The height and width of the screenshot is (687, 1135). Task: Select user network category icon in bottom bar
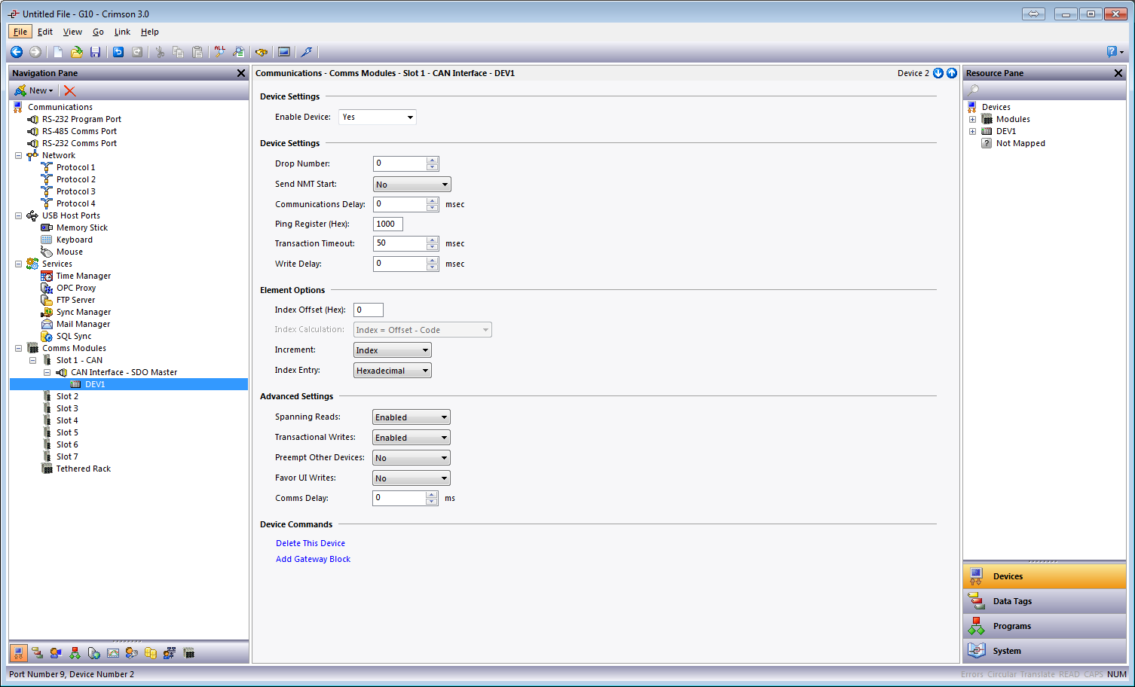tap(170, 653)
